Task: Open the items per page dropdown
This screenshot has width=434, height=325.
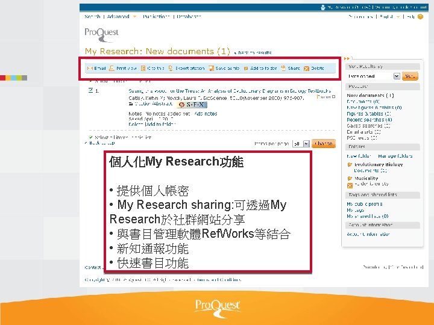Action: tap(301, 144)
